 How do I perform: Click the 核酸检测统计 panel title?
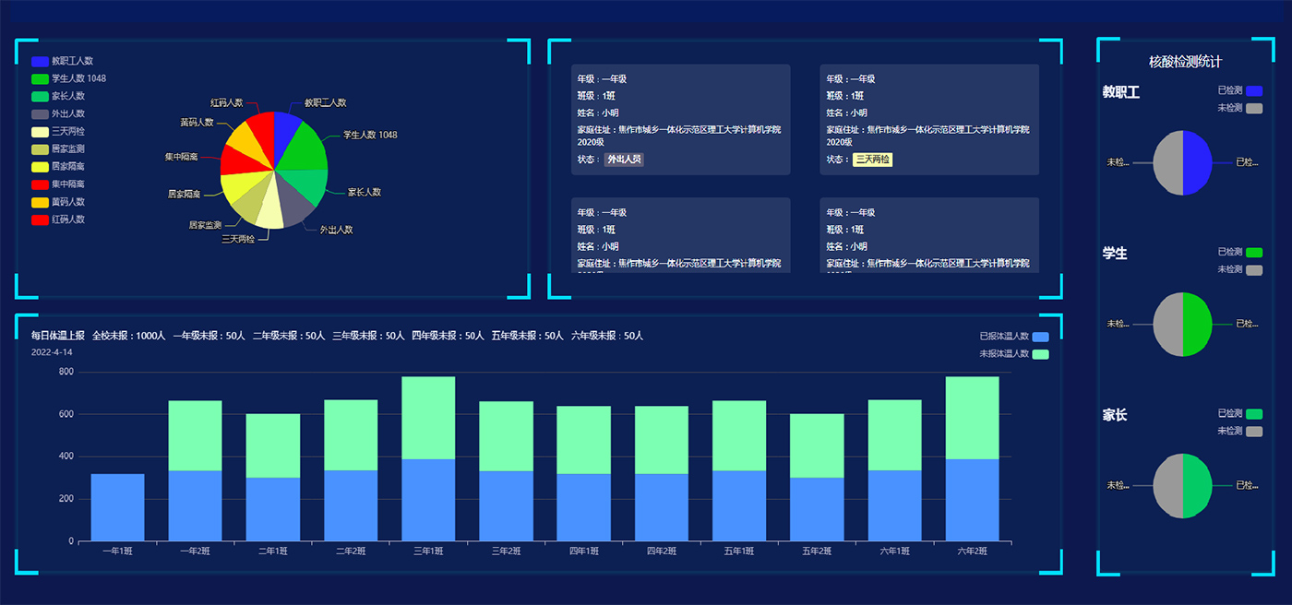(x=1185, y=62)
